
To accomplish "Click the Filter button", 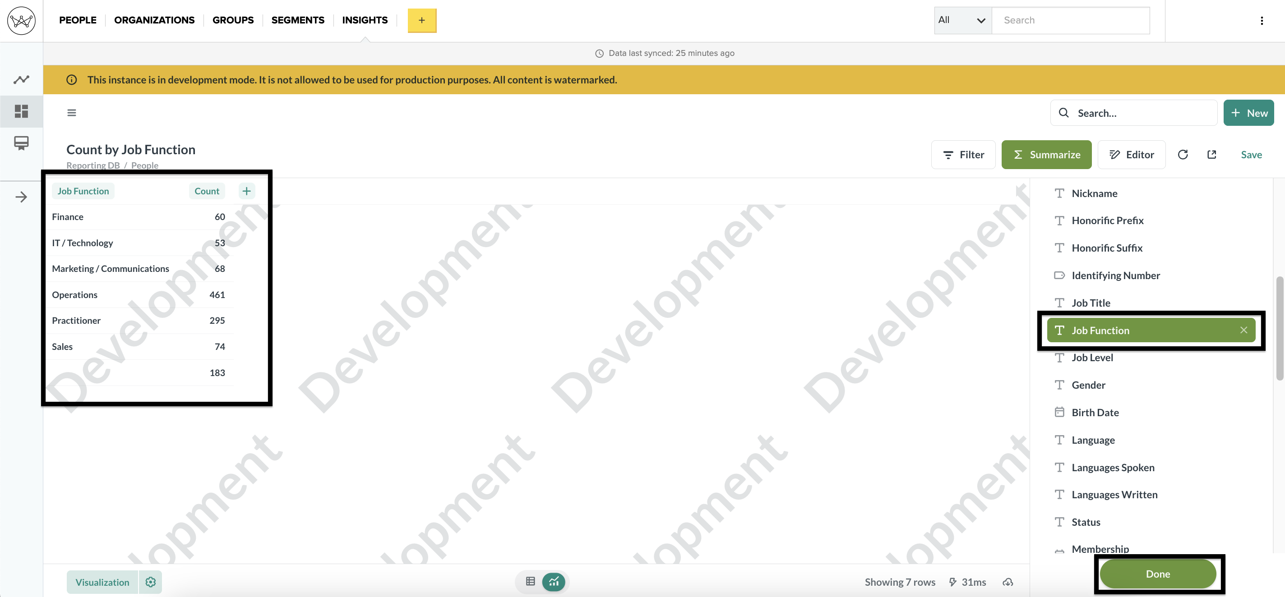I will coord(963,155).
